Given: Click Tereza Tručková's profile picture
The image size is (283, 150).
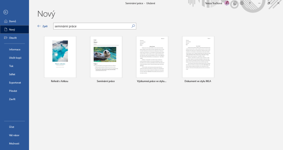Looking at the screenshot, I should (x=227, y=3).
